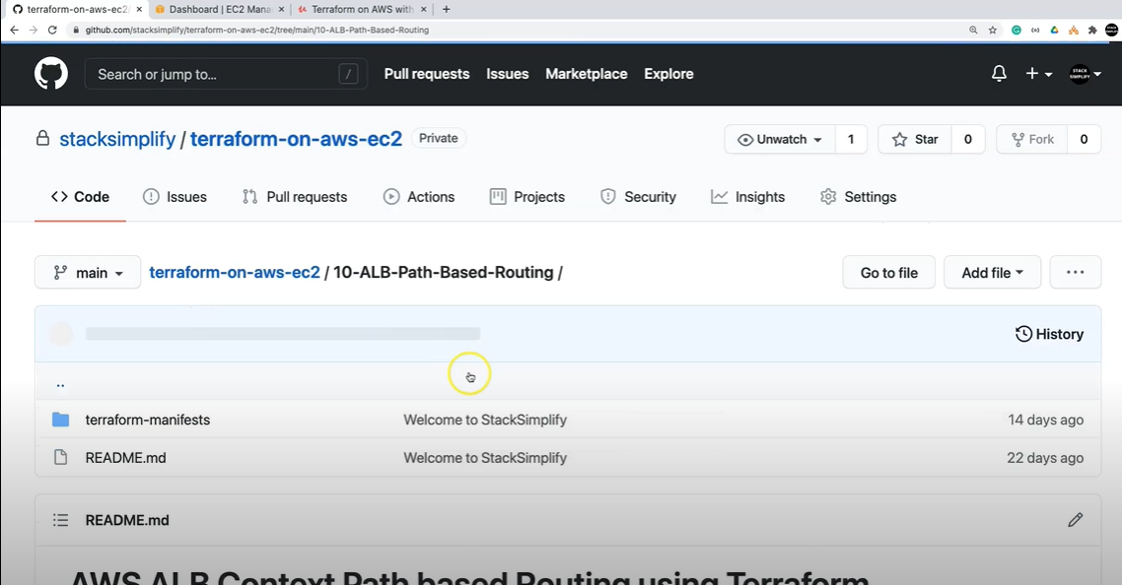Go forward in browser

click(33, 30)
